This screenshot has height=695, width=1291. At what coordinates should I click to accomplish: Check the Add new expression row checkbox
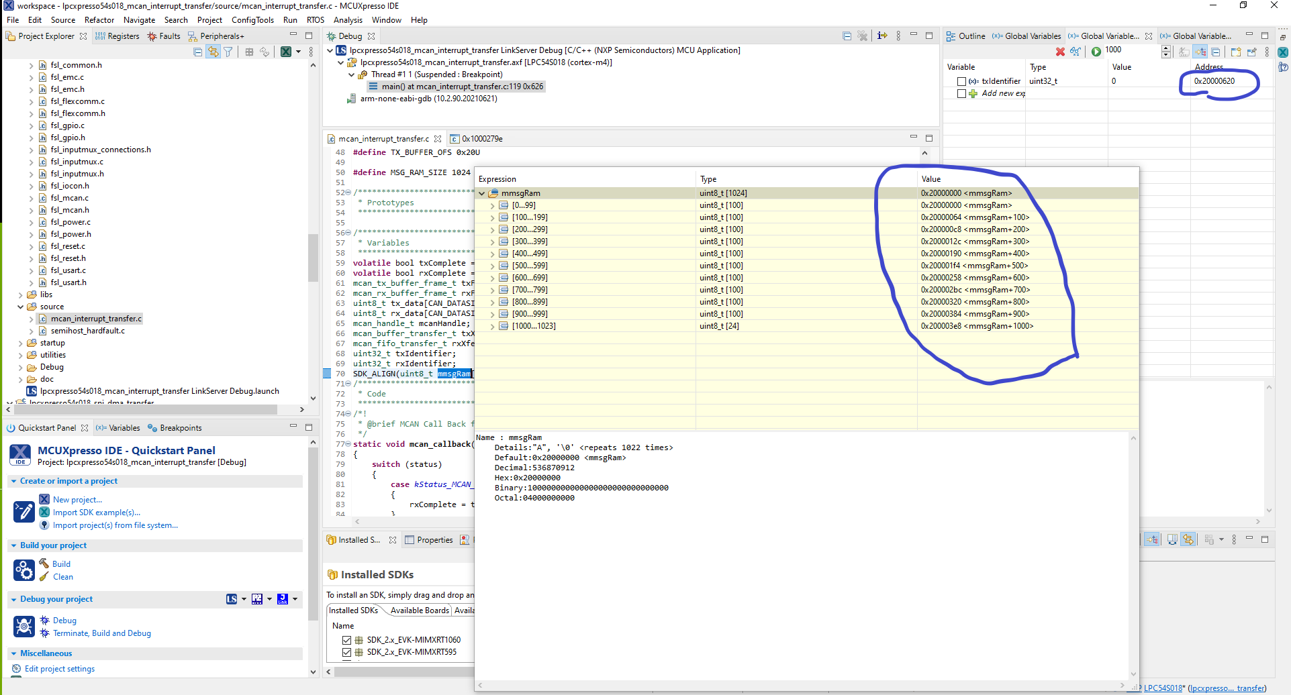pos(961,93)
